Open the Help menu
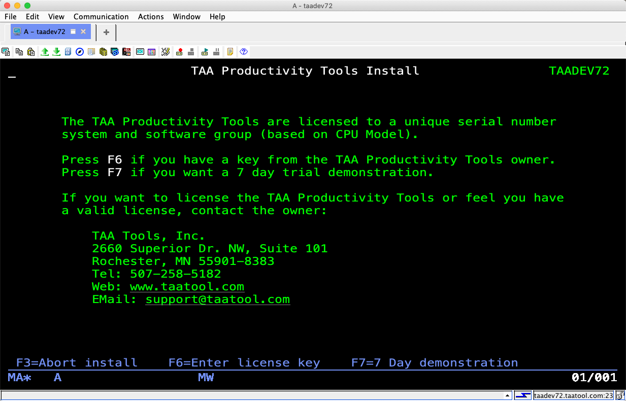Screen dimensions: 626x401 (217, 17)
